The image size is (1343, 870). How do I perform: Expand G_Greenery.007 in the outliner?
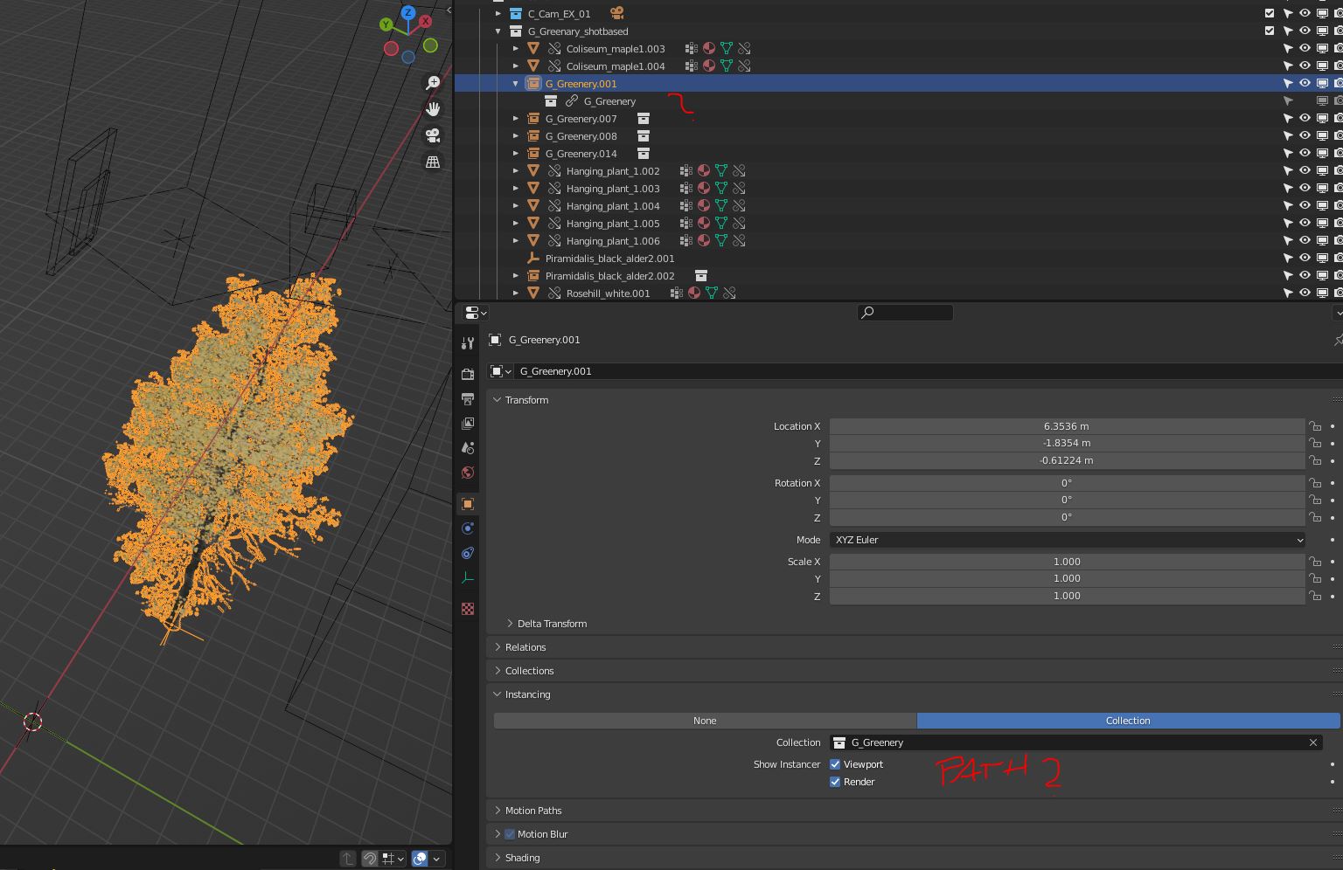[516, 119]
